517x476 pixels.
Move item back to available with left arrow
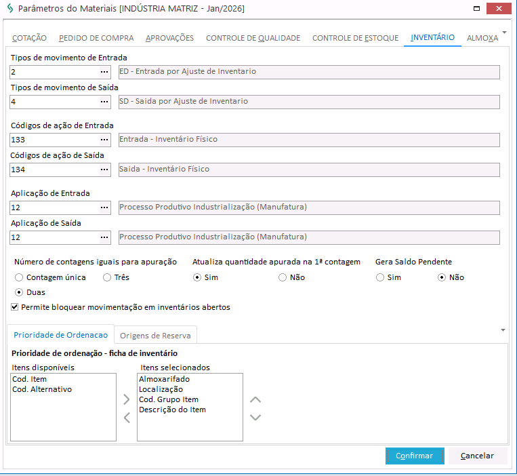point(127,418)
